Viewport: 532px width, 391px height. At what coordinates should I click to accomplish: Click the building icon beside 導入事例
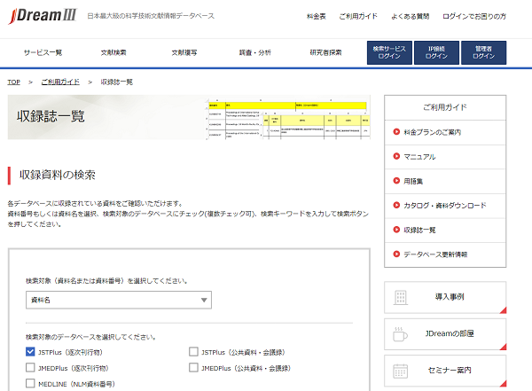click(x=401, y=297)
